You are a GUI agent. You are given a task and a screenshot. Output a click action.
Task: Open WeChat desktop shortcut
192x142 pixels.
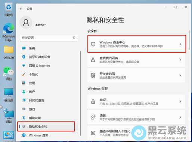(9, 73)
